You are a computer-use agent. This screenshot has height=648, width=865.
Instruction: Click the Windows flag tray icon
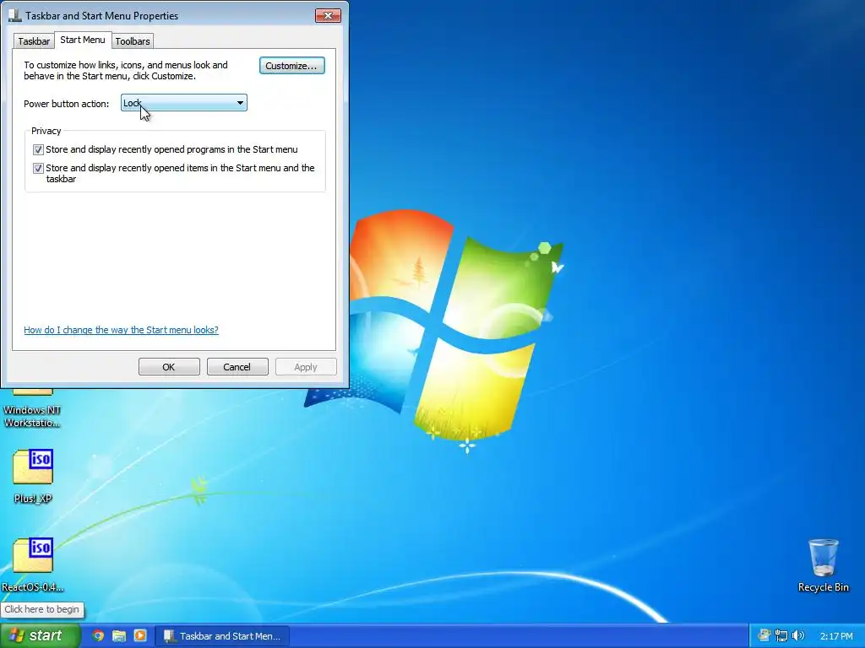click(x=764, y=636)
